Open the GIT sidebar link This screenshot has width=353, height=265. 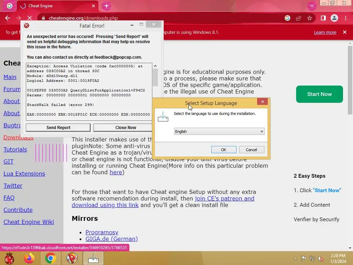(9, 161)
